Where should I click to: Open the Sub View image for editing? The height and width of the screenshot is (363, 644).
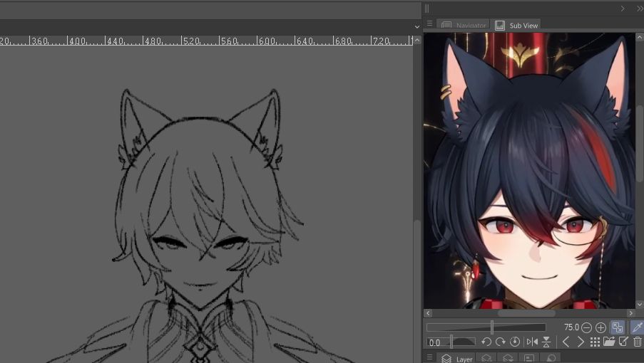click(x=623, y=342)
